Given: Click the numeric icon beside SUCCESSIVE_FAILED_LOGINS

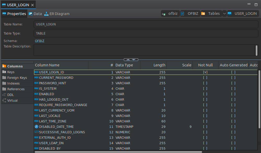Looking at the screenshot, I should [36, 132].
